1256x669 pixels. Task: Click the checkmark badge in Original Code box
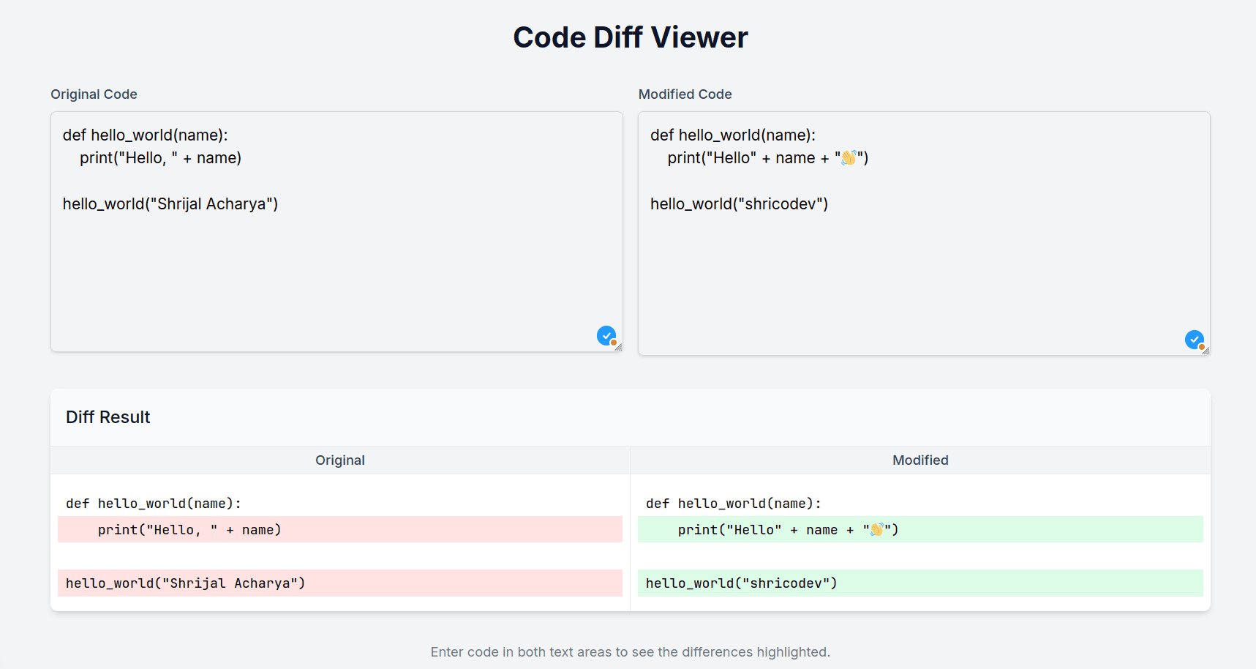[x=606, y=336]
